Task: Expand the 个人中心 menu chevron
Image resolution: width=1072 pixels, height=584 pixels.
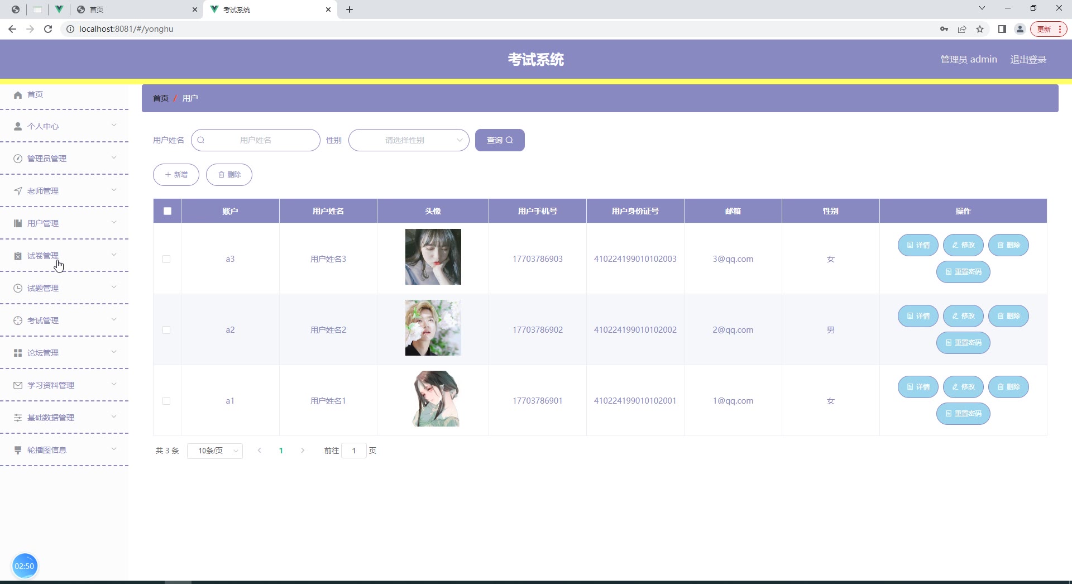Action: pyautogui.click(x=114, y=125)
